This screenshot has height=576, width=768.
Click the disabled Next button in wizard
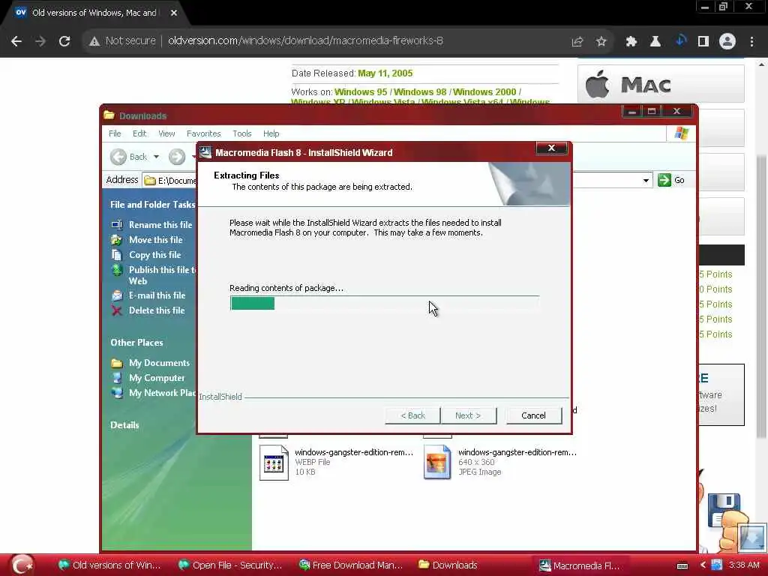[x=468, y=415]
